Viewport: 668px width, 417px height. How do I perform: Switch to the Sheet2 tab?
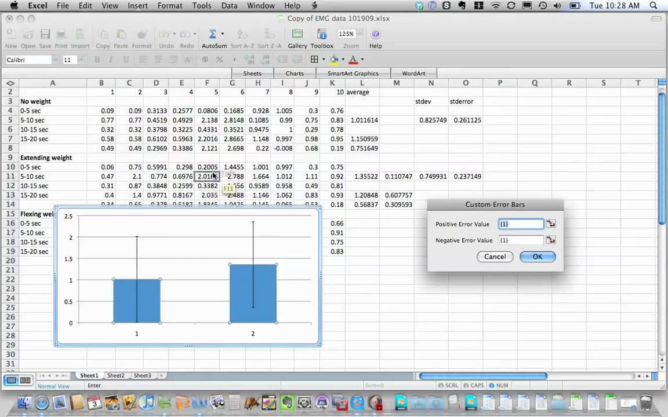point(115,375)
